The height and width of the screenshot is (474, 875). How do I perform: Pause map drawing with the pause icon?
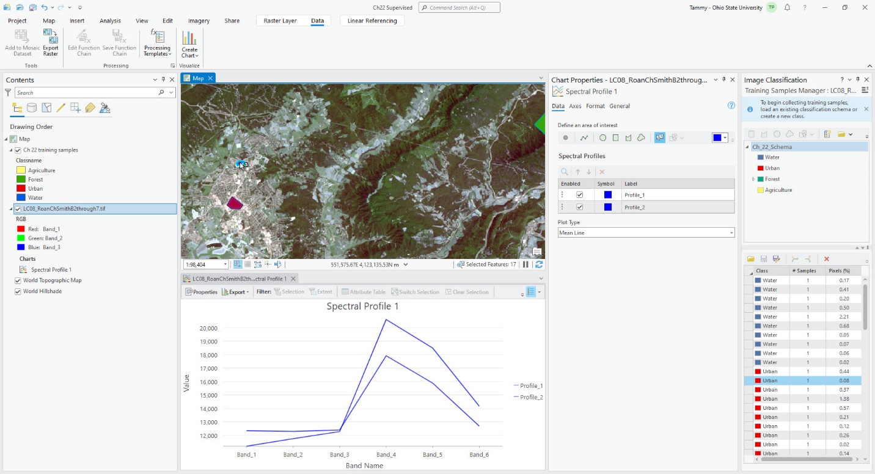tap(525, 264)
